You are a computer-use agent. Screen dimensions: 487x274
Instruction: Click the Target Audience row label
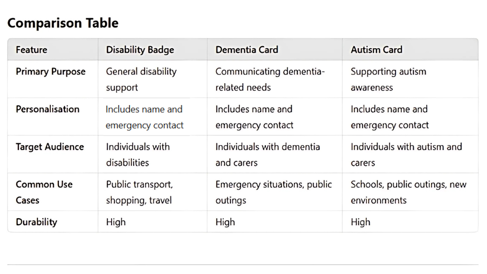click(50, 147)
